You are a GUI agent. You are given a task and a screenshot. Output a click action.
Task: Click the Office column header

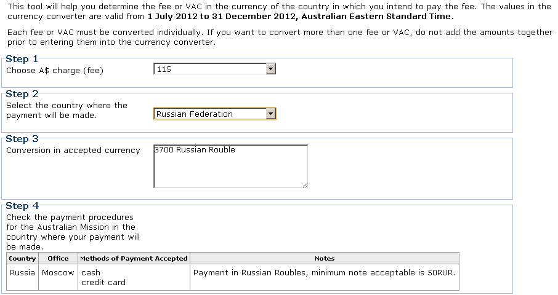[x=58, y=259]
